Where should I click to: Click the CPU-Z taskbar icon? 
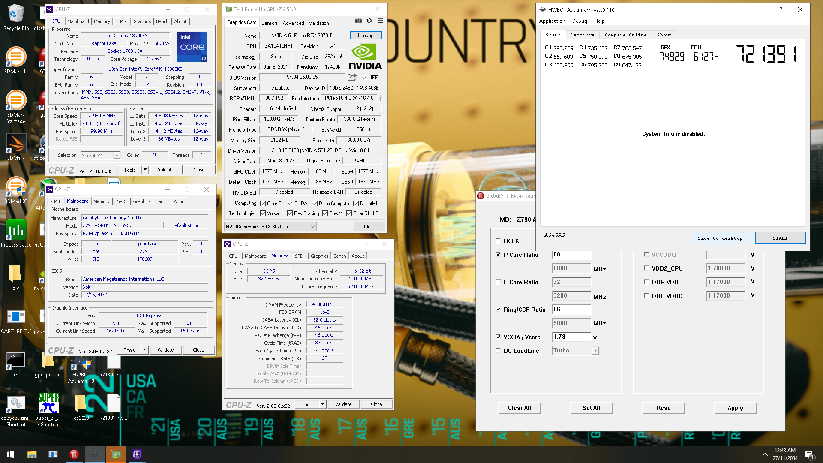click(x=137, y=454)
